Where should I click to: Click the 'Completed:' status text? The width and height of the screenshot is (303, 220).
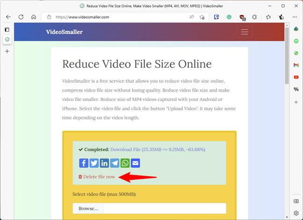(97, 149)
